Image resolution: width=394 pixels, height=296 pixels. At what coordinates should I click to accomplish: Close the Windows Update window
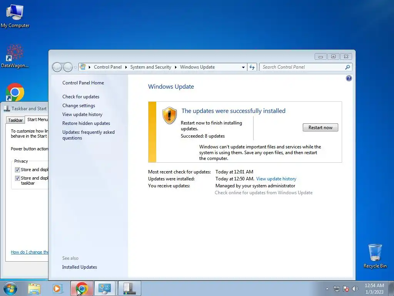pos(346,57)
